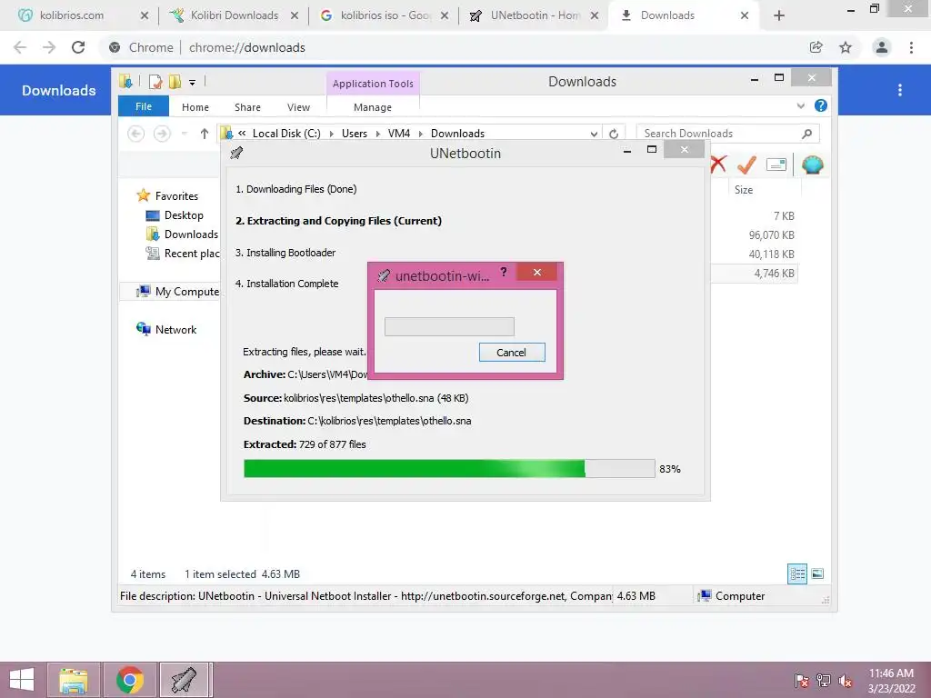Open the recent locations dropdown arrow in Explorer
Viewport: 931px width, 698px height.
[x=184, y=134]
